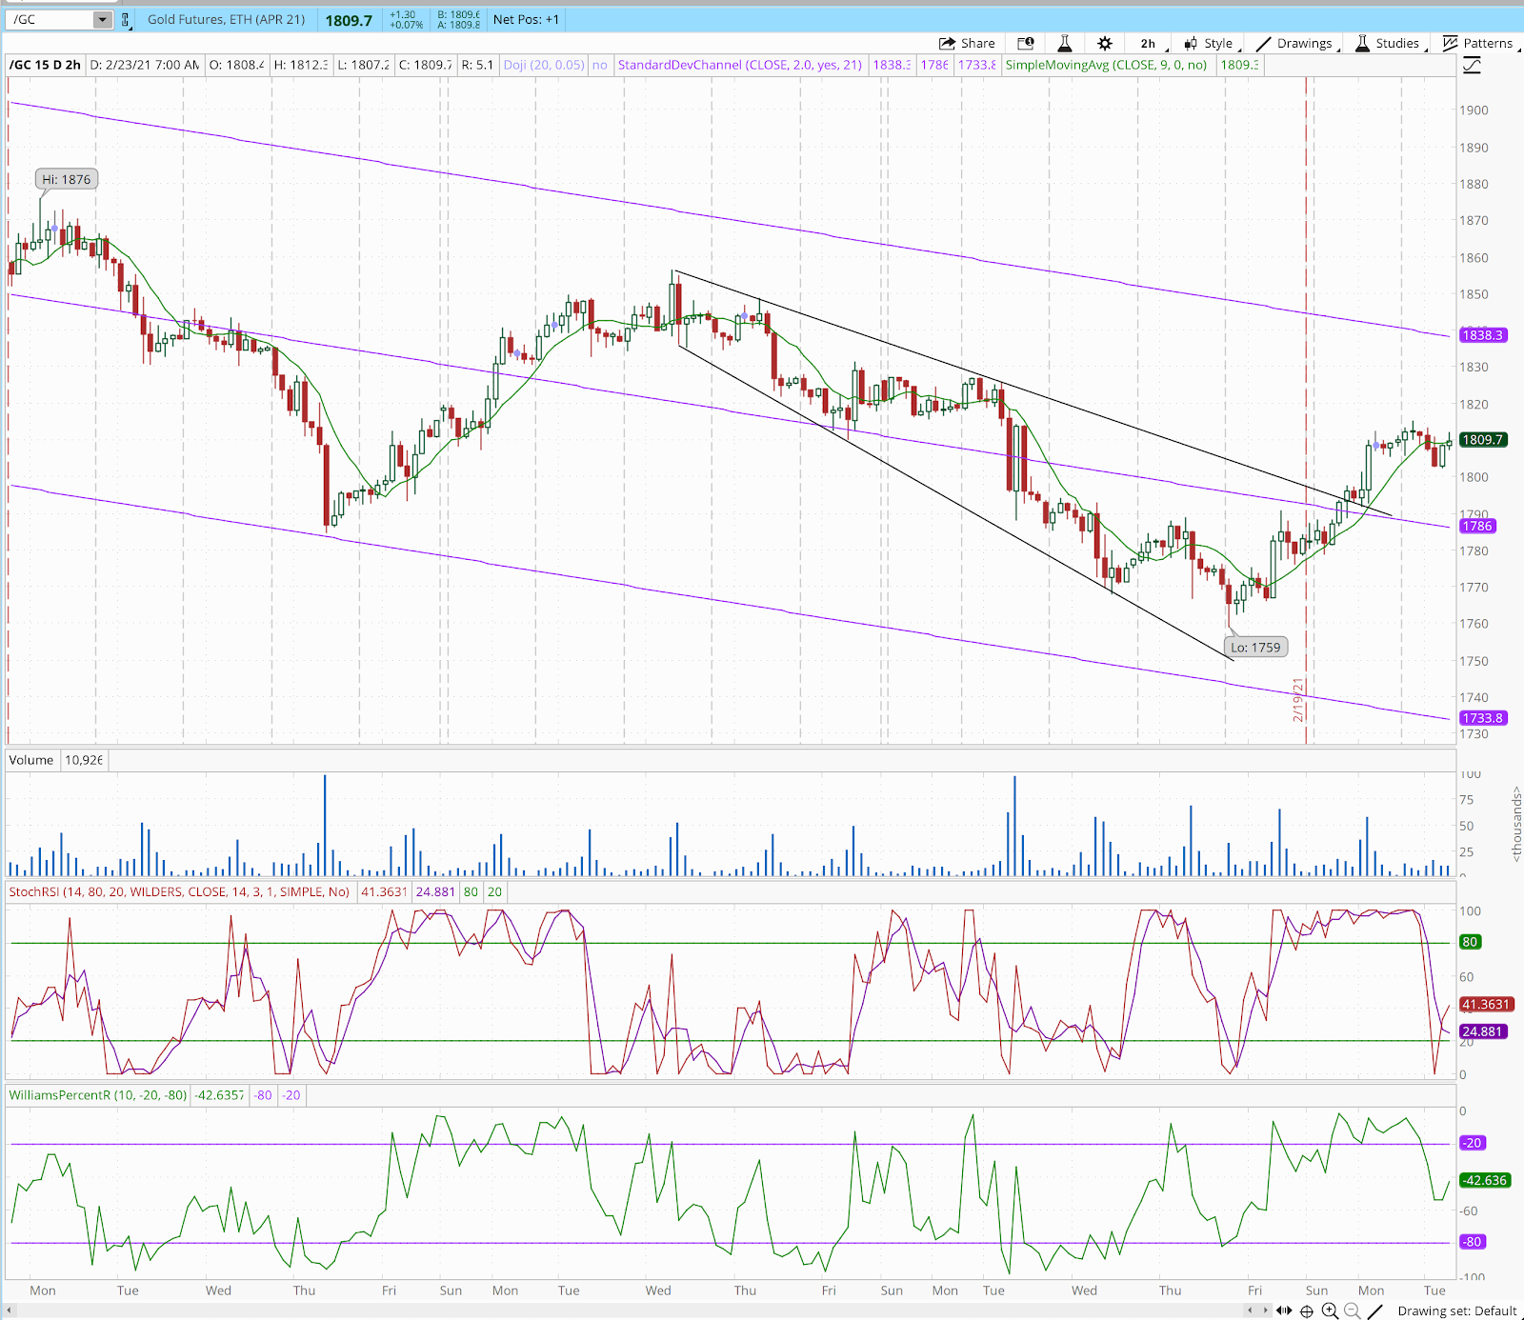Click the <thousands> volume axis label
1524x1320 pixels.
coord(1515,824)
